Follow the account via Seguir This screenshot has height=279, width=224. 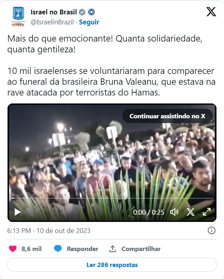[x=89, y=22]
